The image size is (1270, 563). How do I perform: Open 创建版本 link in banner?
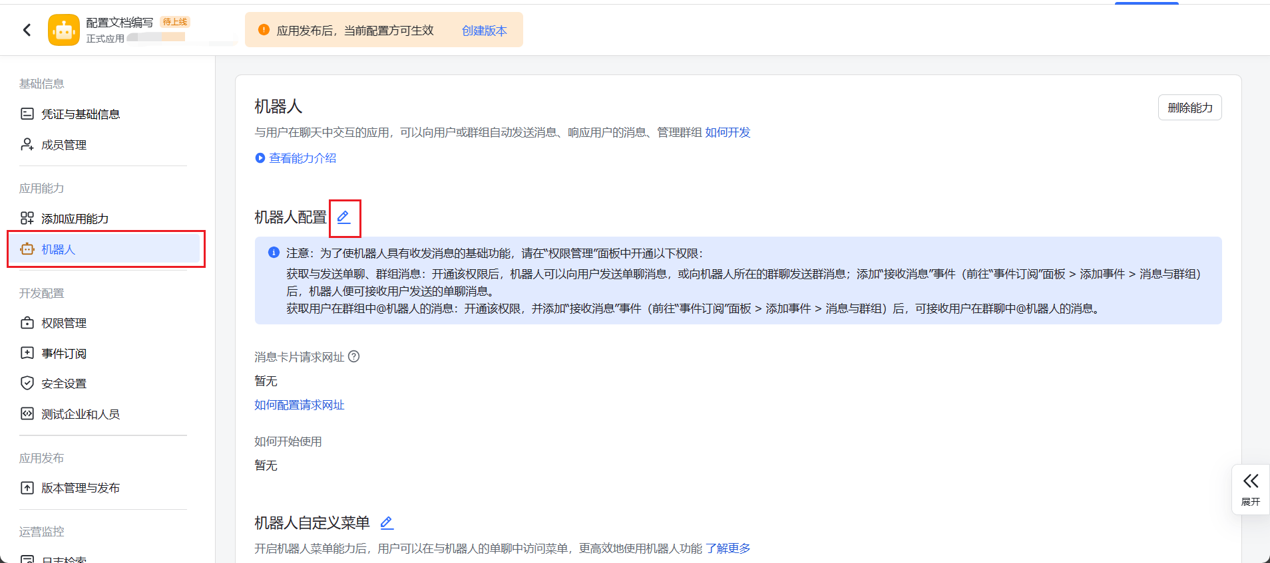click(484, 31)
